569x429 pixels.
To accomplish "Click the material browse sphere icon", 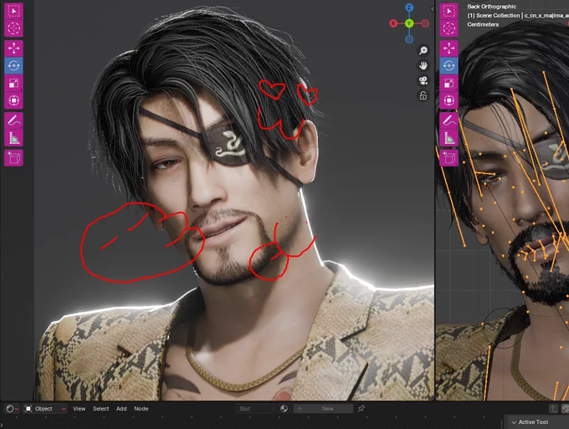I will pos(284,409).
